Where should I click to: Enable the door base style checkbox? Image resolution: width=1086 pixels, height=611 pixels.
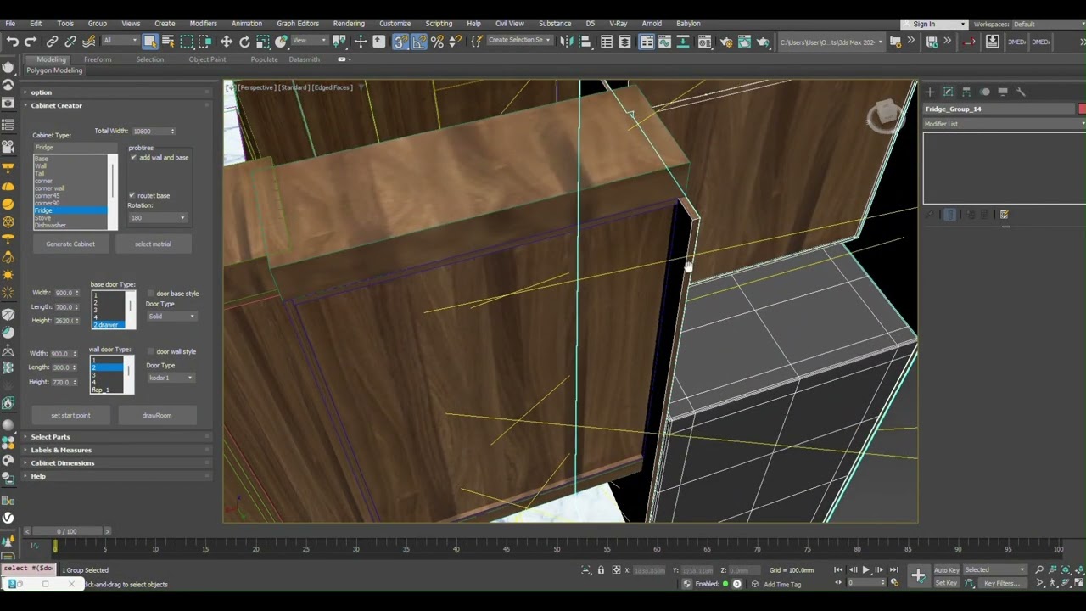pos(150,294)
